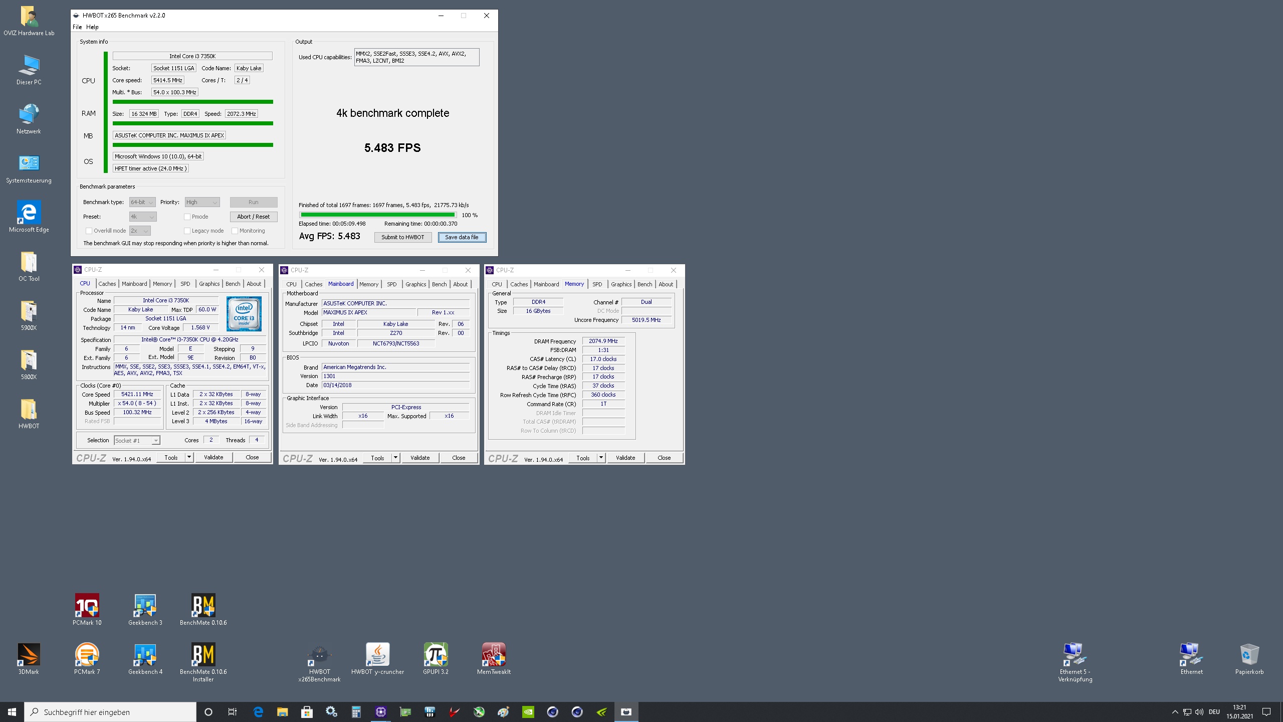Open the HWBOT desktop folder
This screenshot has width=1283, height=722.
click(x=29, y=414)
